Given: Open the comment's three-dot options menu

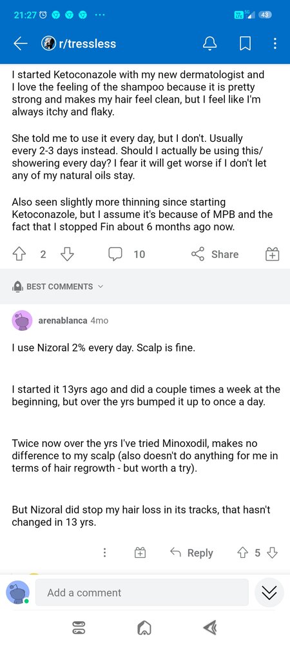Looking at the screenshot, I should [105, 553].
